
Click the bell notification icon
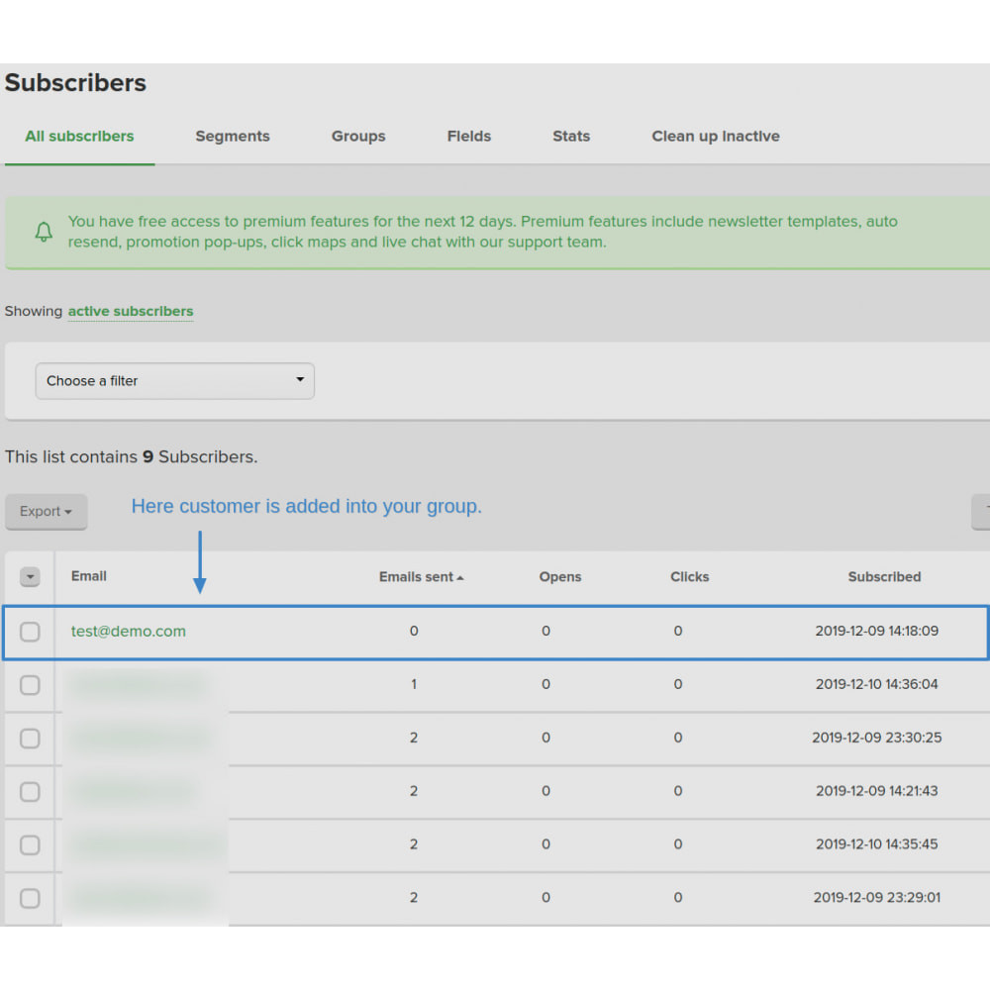(44, 232)
